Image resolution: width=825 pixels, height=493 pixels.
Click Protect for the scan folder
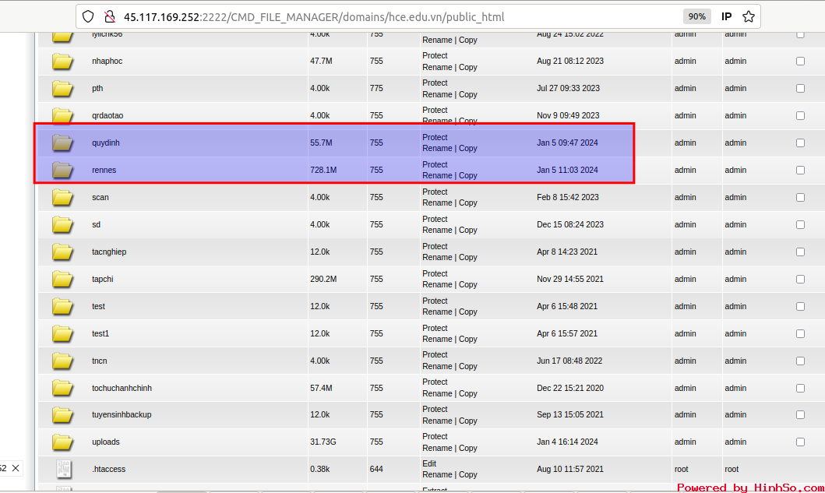(x=435, y=192)
